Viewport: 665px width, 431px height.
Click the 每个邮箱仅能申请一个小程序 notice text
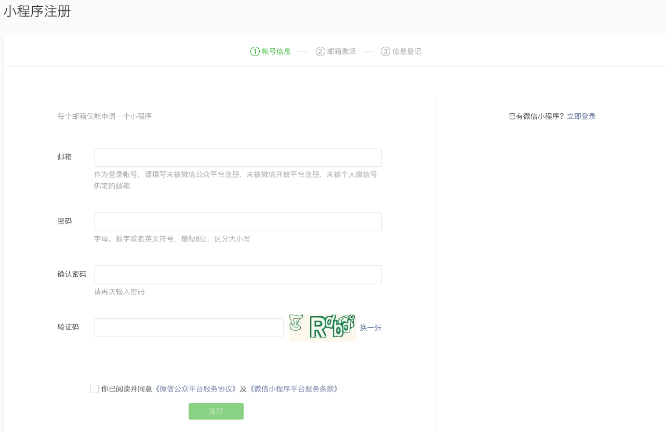click(x=105, y=116)
